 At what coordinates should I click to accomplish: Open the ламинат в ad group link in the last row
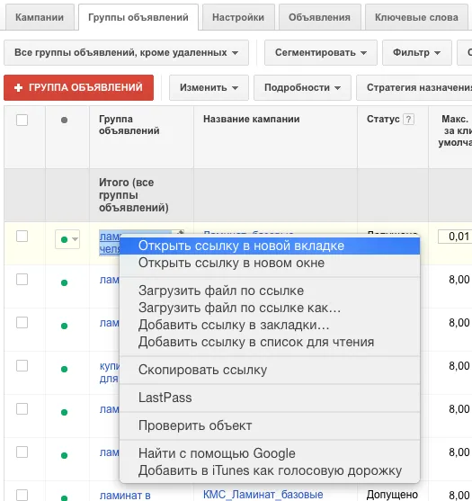click(x=125, y=496)
